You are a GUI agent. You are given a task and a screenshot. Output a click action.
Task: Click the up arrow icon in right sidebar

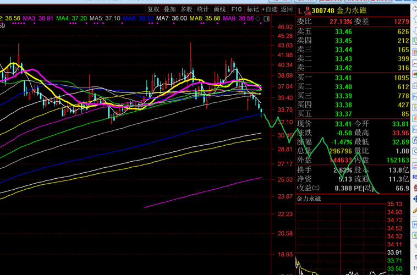pos(415,19)
